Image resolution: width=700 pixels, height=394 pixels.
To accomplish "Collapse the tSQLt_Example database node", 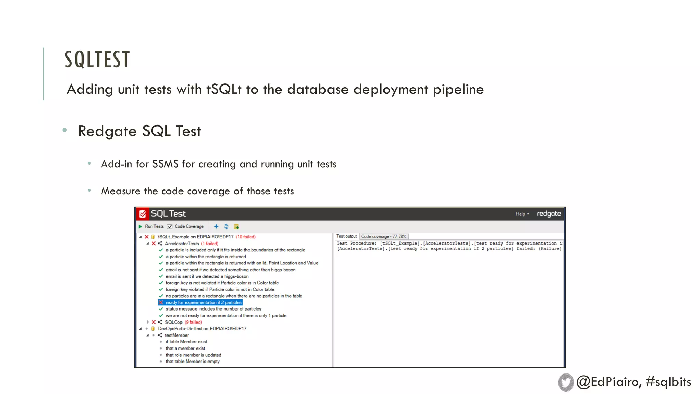I will tap(140, 237).
